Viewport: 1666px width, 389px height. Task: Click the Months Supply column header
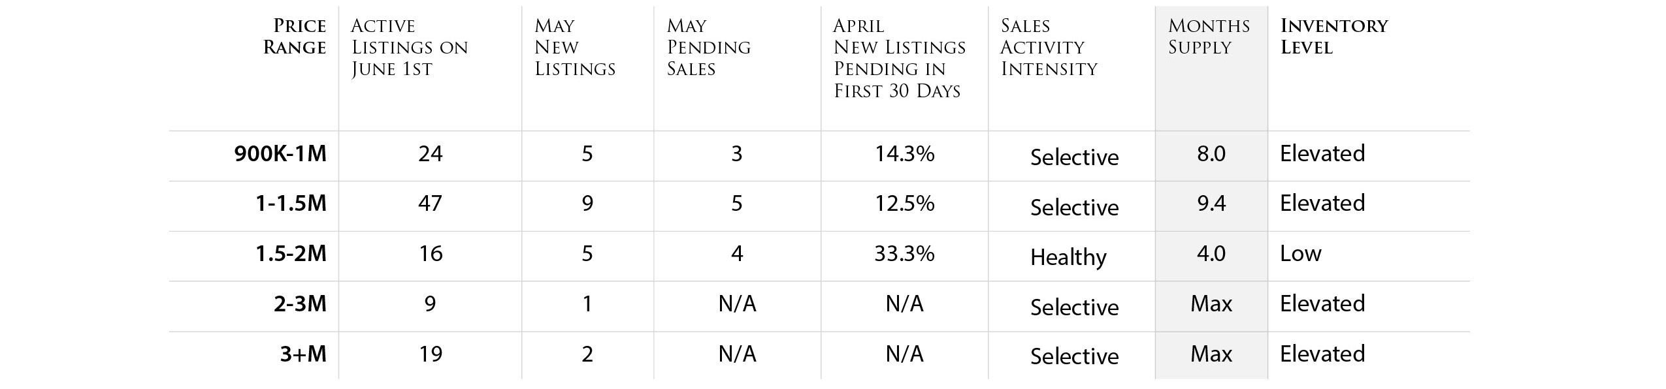click(x=1209, y=37)
